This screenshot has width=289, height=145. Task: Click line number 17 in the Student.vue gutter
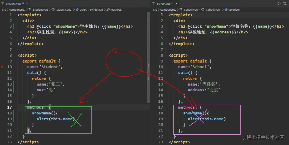coord(9,107)
